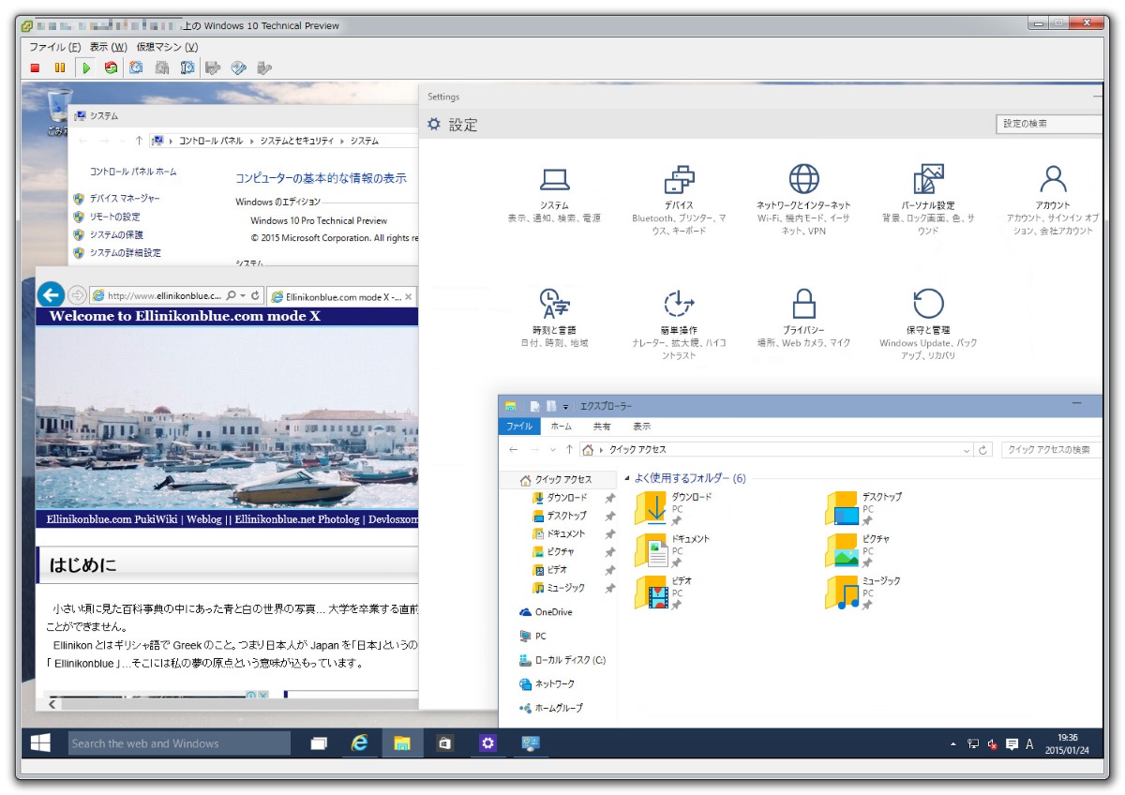Open recent locations dropdown in Explorer navigation
Viewport: 1125px width, 795px height.
coord(554,450)
